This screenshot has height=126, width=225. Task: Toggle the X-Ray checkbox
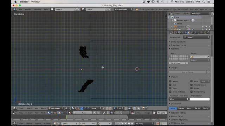[x=191, y=88]
